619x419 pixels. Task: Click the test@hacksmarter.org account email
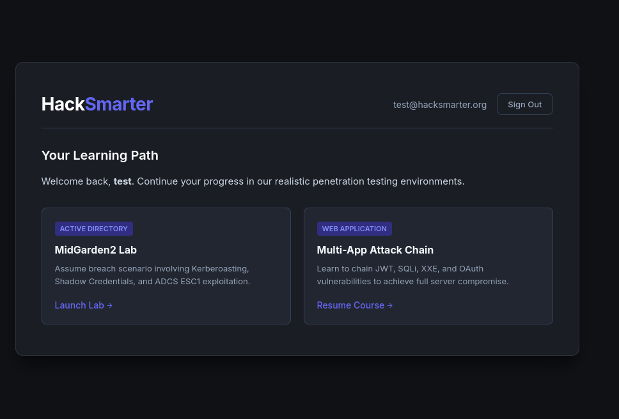[440, 105]
